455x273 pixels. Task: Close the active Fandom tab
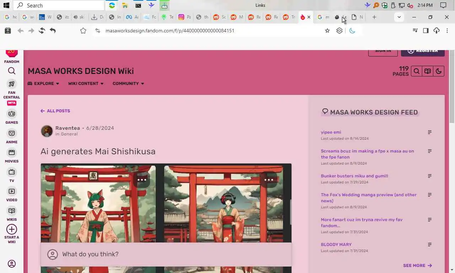[309, 17]
